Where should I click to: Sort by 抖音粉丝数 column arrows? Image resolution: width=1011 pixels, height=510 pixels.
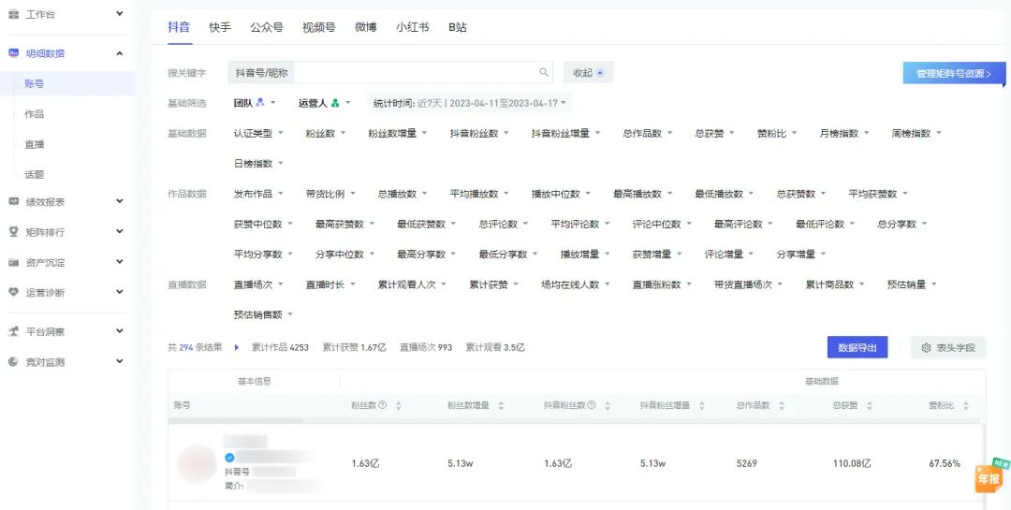point(606,406)
